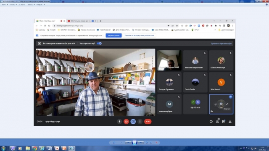269x151 pixels.
Task: Select the Vita Savich participant tile
Action: (x=221, y=82)
